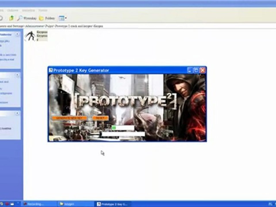Close the Prototype 2 Key Generator window
The image size is (276, 207).
[x=203, y=70]
